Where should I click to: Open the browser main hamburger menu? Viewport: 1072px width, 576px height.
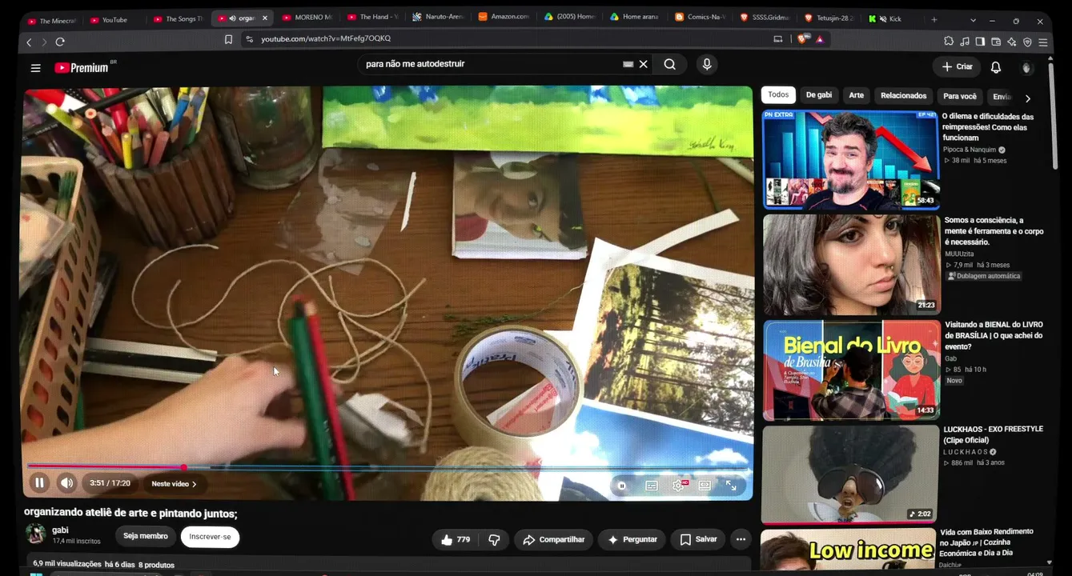1043,42
